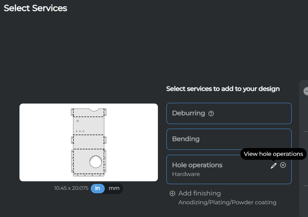Click the View hole operations tooltip
Screen dimensions: 308x217
pyautogui.click(x=273, y=154)
